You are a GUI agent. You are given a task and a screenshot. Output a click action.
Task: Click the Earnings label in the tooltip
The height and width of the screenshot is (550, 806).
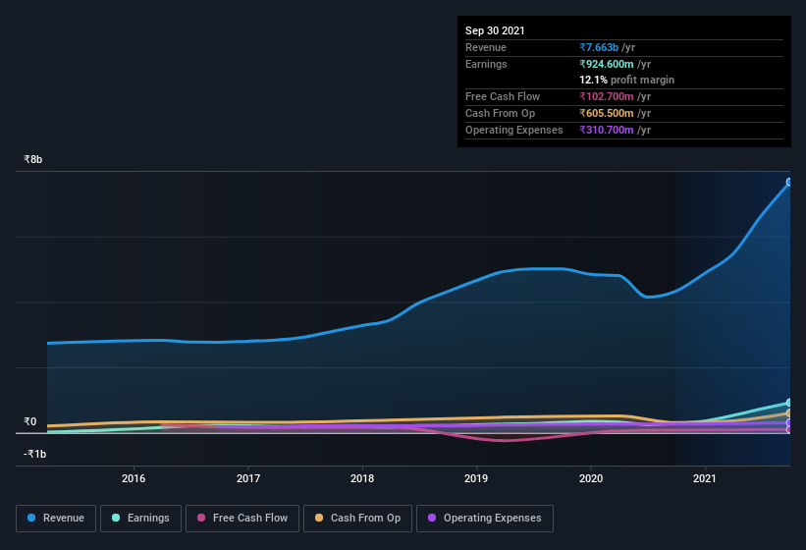click(486, 64)
